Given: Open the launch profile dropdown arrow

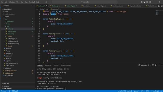Looking at the screenshot, I should pyautogui.click(x=150, y=65).
